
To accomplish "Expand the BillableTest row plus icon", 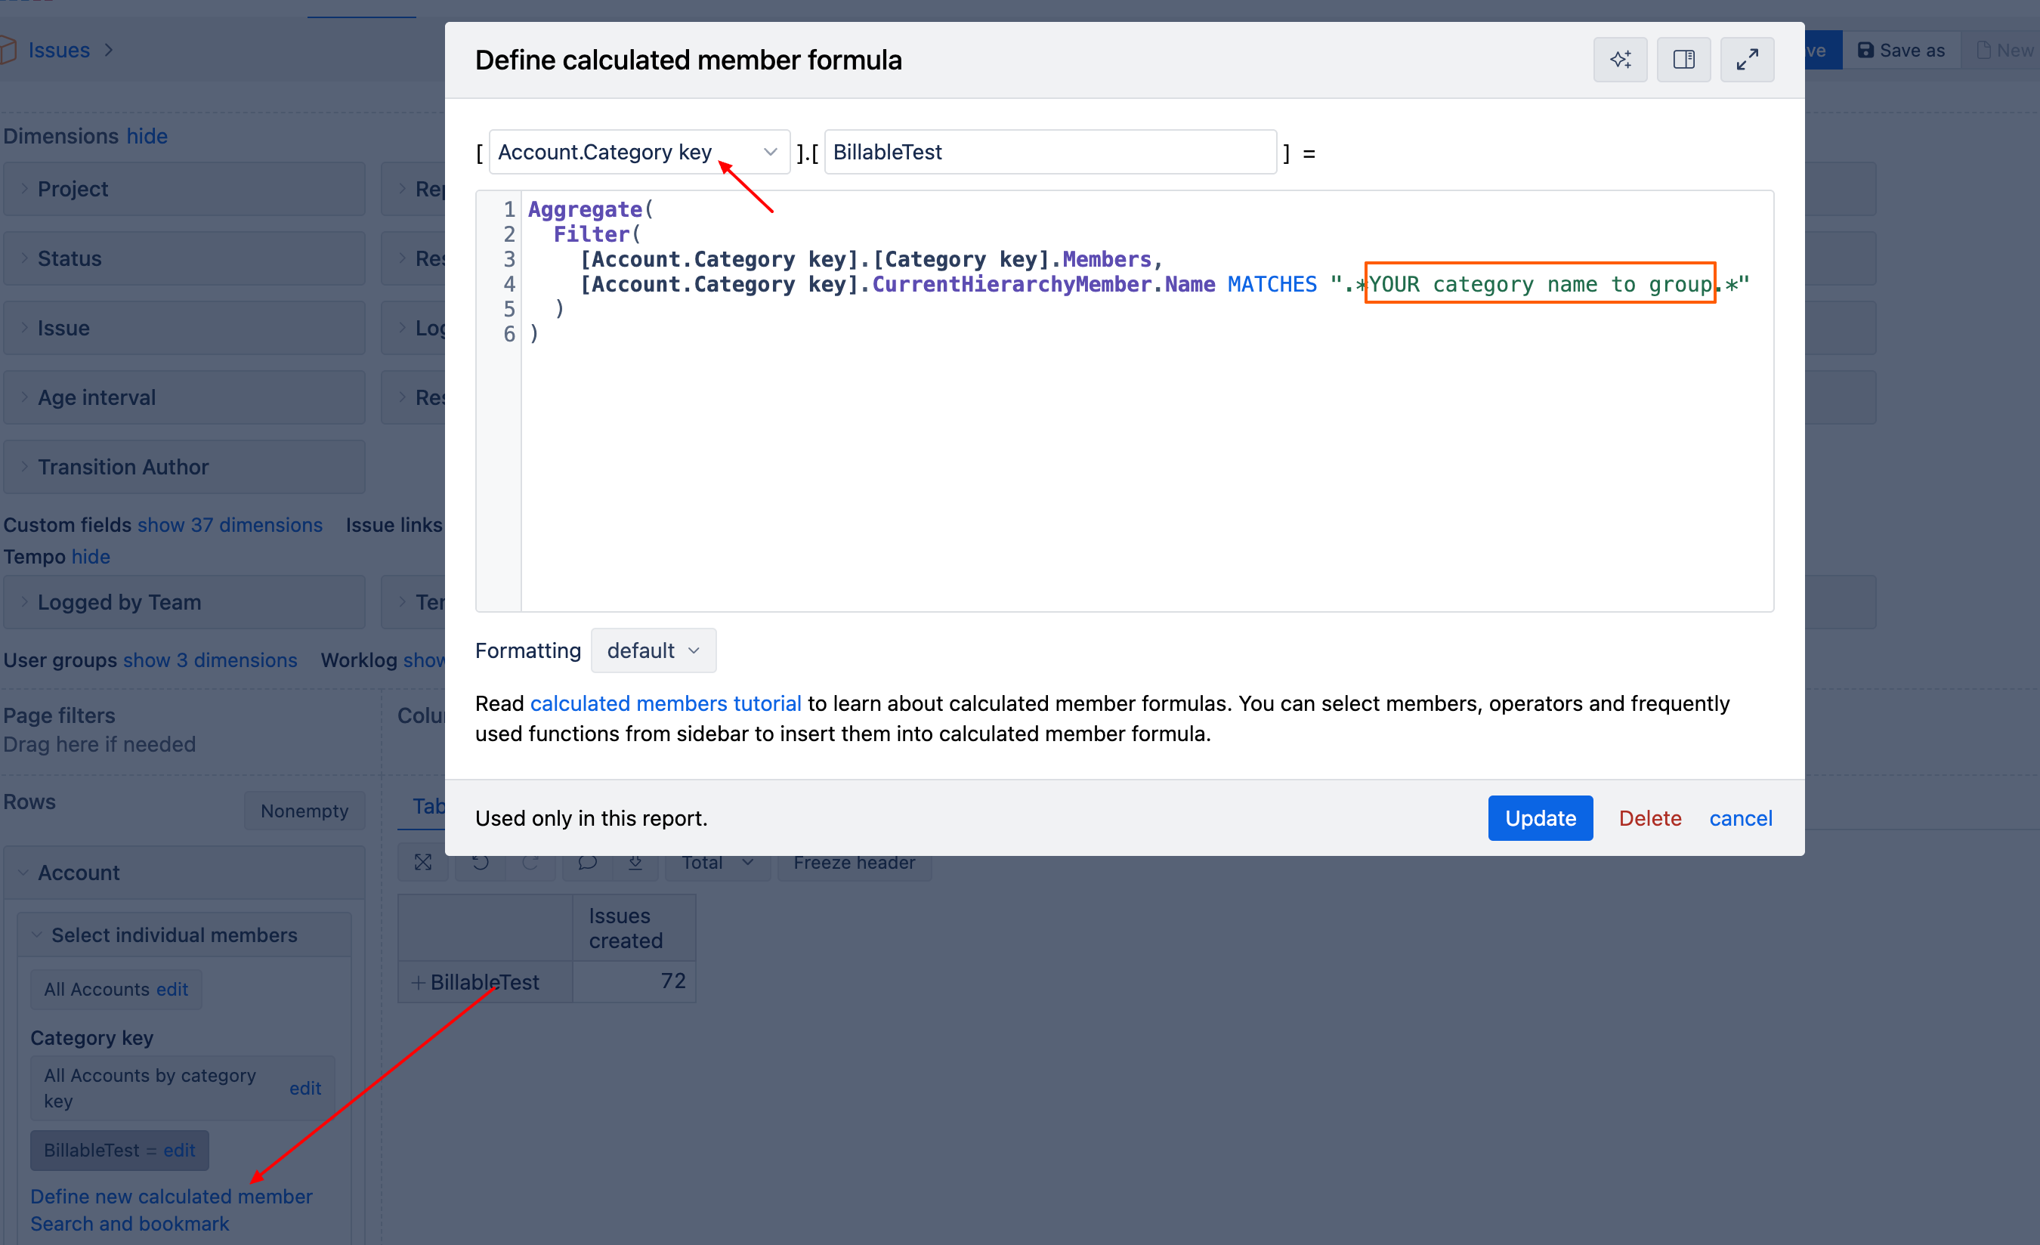I will coord(418,983).
